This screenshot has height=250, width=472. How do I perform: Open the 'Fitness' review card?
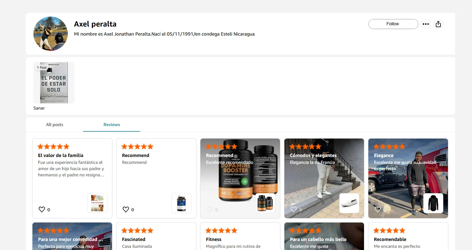[x=240, y=236]
